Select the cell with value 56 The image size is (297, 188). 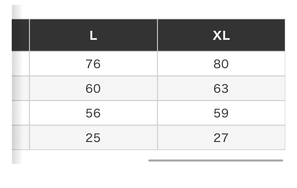pos(93,113)
